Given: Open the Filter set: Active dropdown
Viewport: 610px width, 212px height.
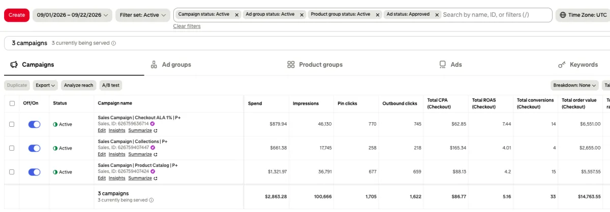Looking at the screenshot, I should [x=142, y=15].
